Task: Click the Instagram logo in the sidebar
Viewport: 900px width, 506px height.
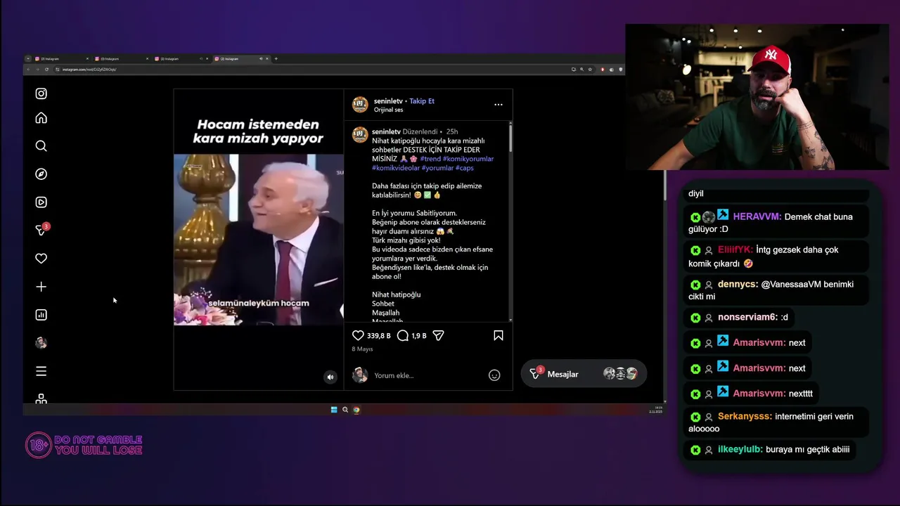Action: (41, 93)
